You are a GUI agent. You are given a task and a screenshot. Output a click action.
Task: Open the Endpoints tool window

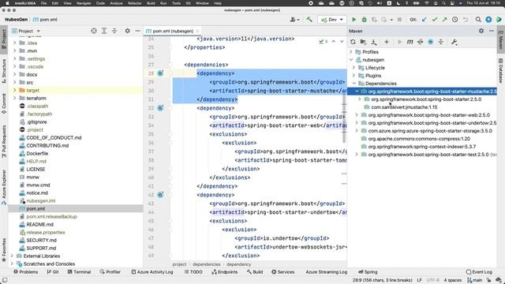[224, 272]
